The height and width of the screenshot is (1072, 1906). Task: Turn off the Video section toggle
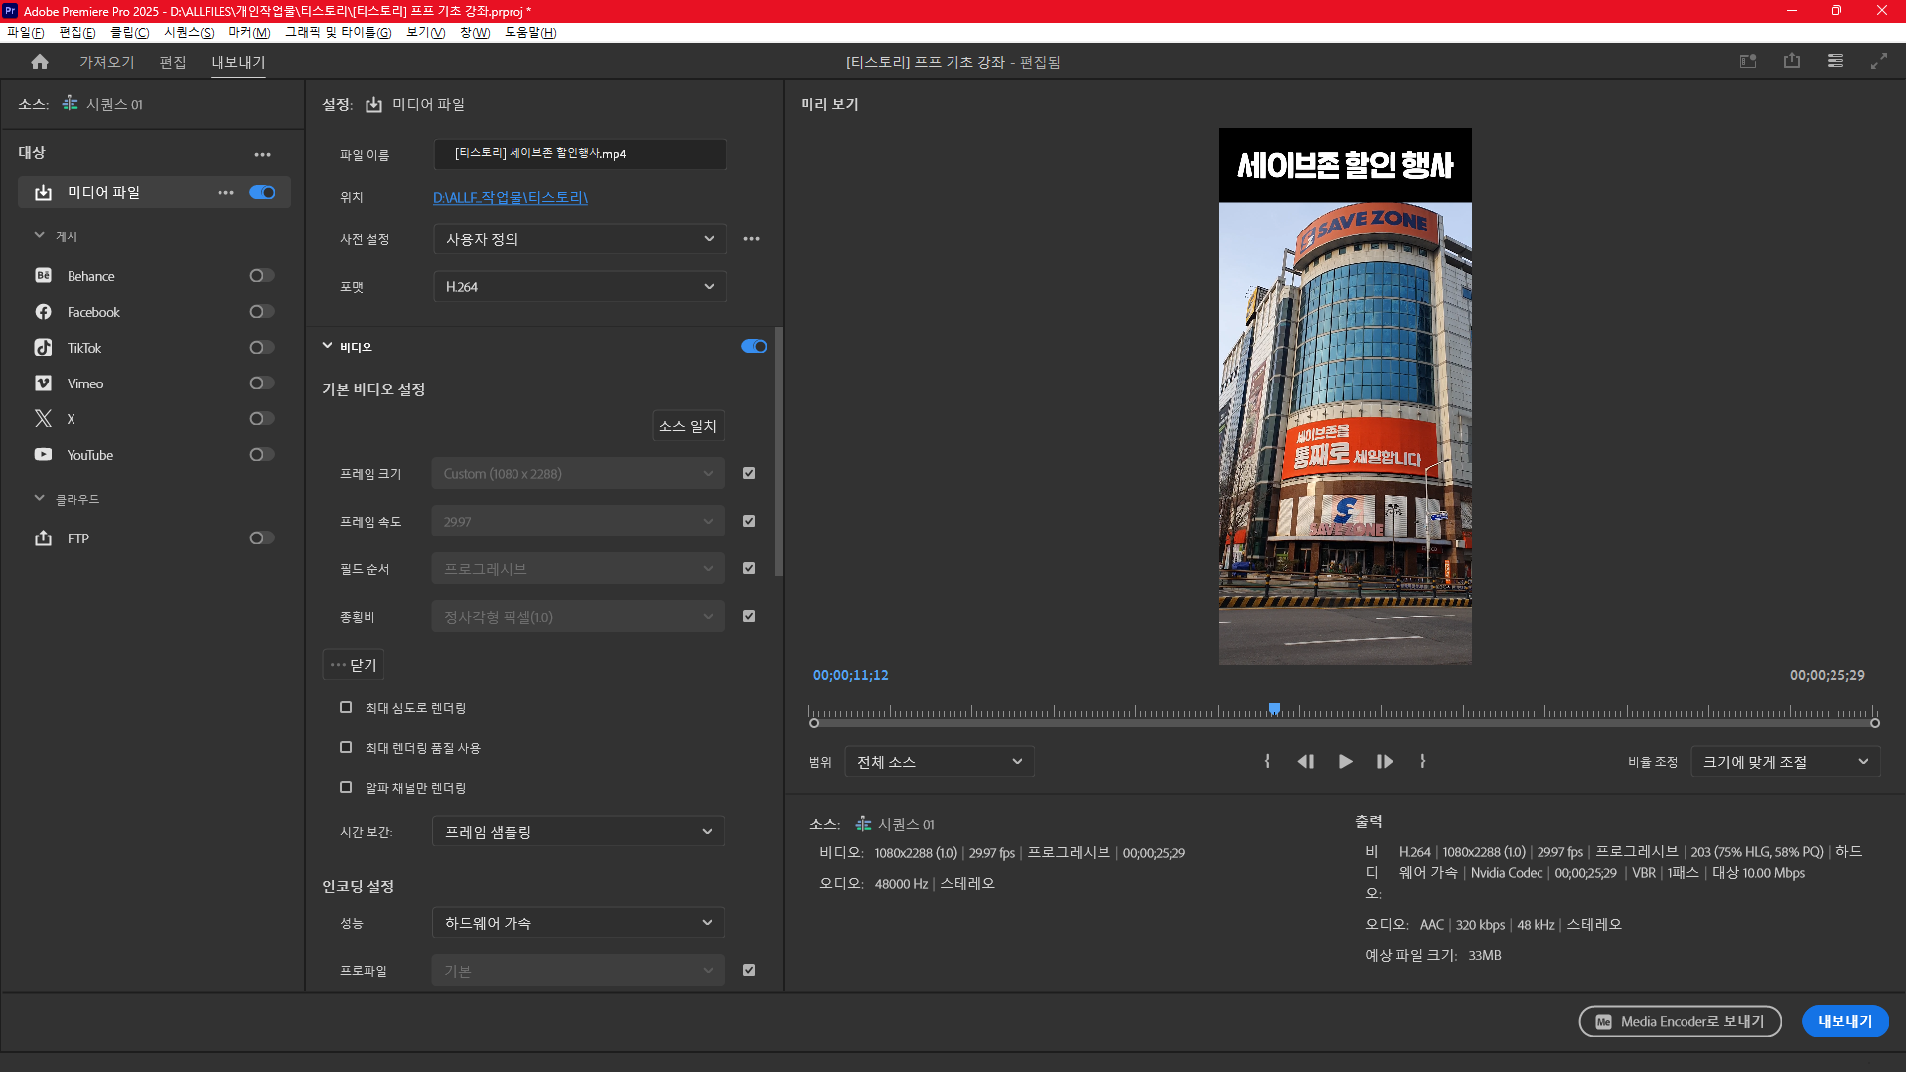click(754, 347)
